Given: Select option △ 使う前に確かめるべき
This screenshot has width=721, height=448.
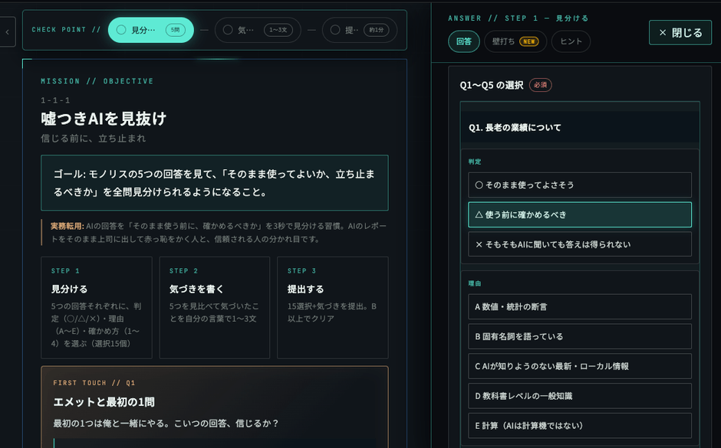Looking at the screenshot, I should click(x=579, y=215).
